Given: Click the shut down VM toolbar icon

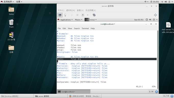Looking at the screenshot, I should pos(83,15).
